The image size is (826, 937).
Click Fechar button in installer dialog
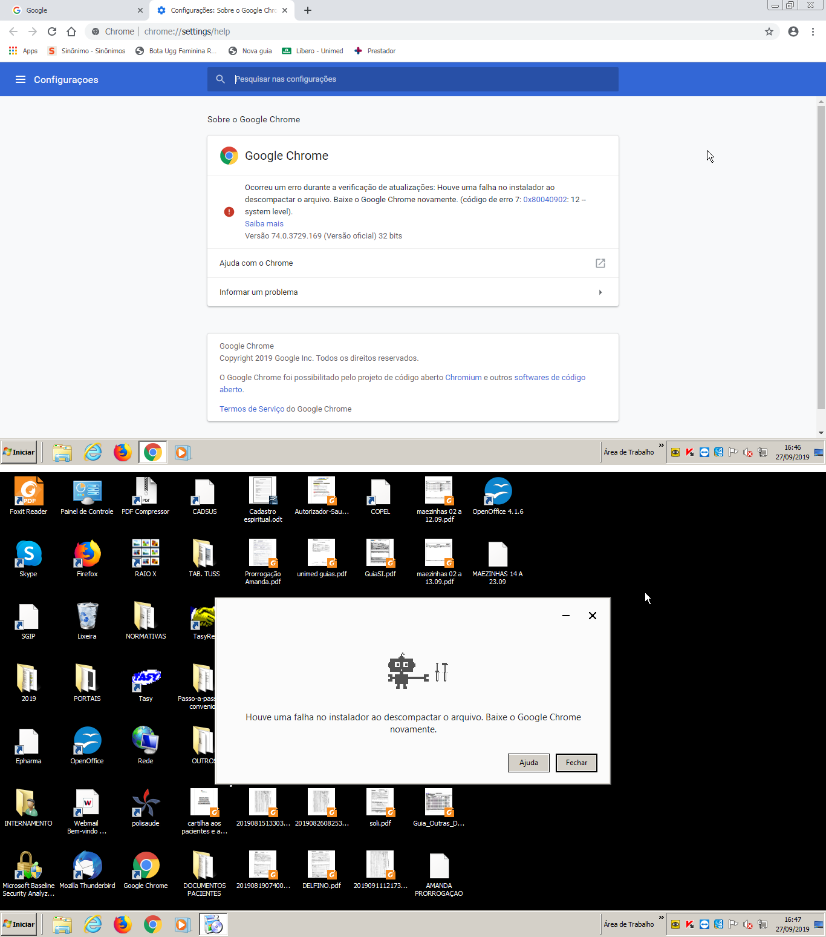[x=576, y=763]
